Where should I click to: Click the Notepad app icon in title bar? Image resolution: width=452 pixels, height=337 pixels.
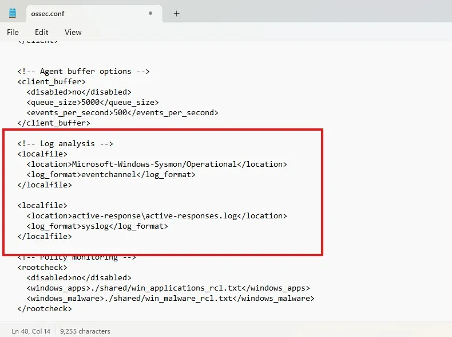tap(13, 13)
